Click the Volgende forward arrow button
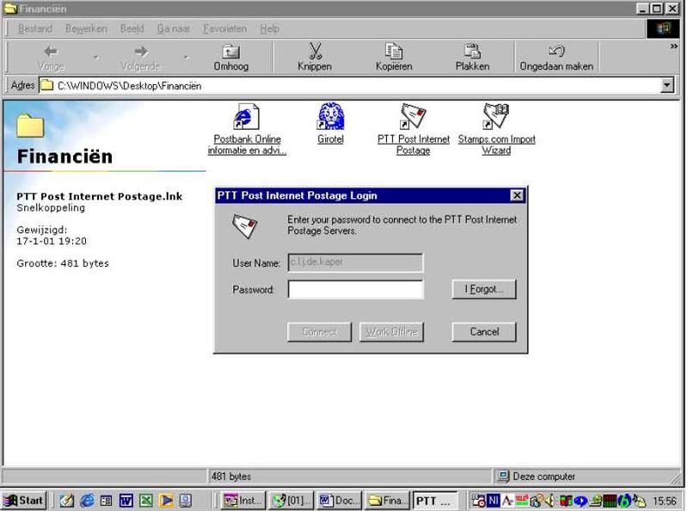The width and height of the screenshot is (688, 511). [x=140, y=58]
